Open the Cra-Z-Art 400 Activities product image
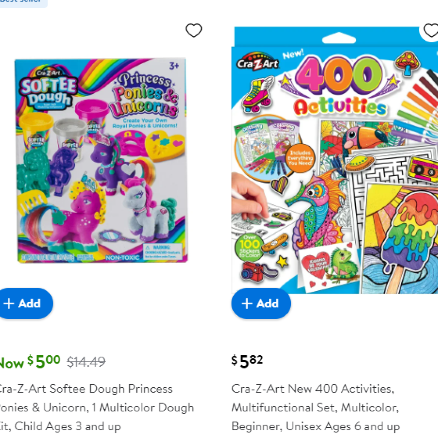This screenshot has width=438, height=438. pyautogui.click(x=334, y=160)
